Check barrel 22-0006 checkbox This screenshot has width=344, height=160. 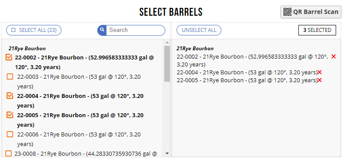coord(10,134)
